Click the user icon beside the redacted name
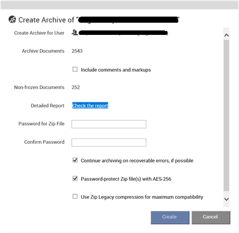The height and width of the screenshot is (233, 239). click(75, 33)
